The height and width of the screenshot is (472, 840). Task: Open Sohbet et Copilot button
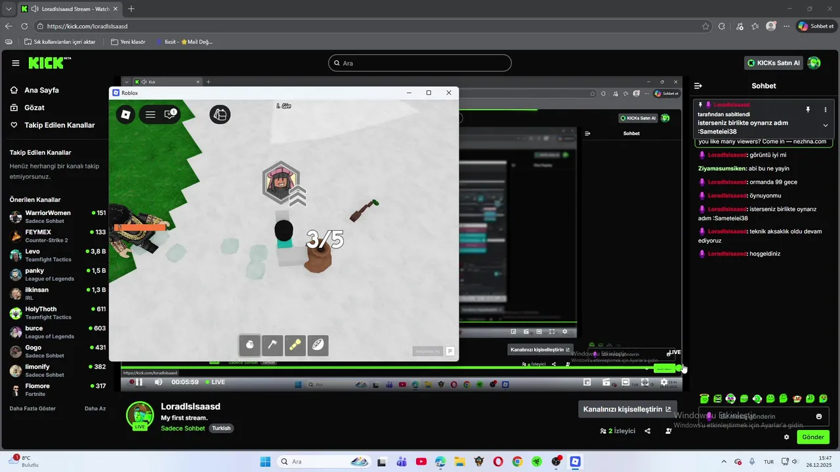816,26
